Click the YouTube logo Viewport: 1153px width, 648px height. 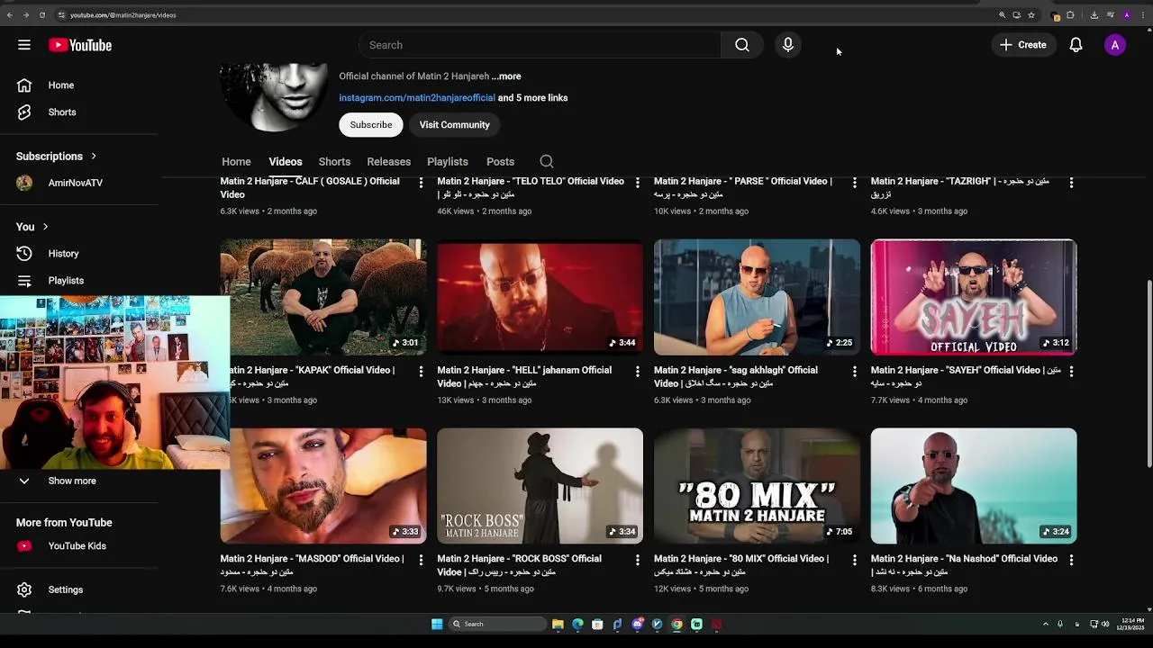(x=80, y=45)
